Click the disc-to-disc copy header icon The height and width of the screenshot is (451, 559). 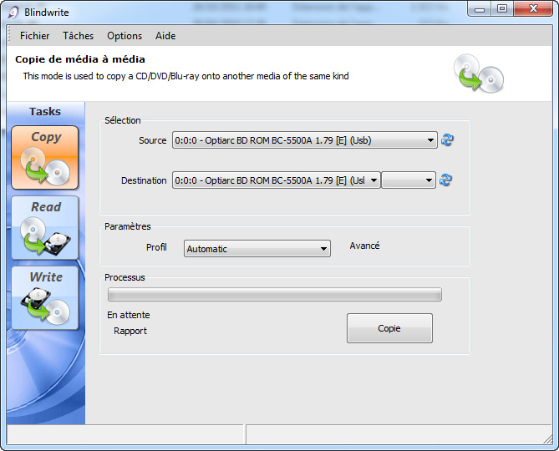[x=479, y=73]
